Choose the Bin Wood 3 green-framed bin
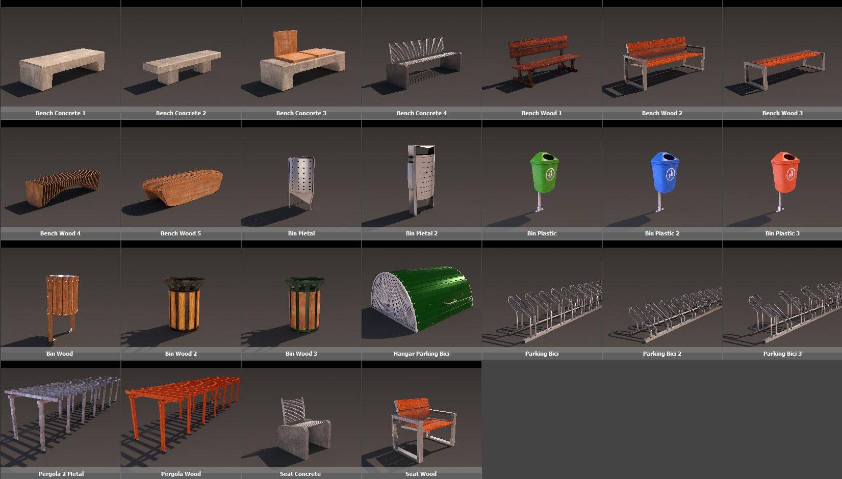Image resolution: width=842 pixels, height=479 pixels. pyautogui.click(x=303, y=303)
